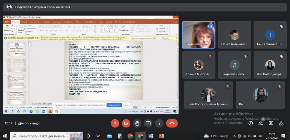Open Calculator from the taskbar
The height and width of the screenshot is (140, 290).
pos(120,136)
